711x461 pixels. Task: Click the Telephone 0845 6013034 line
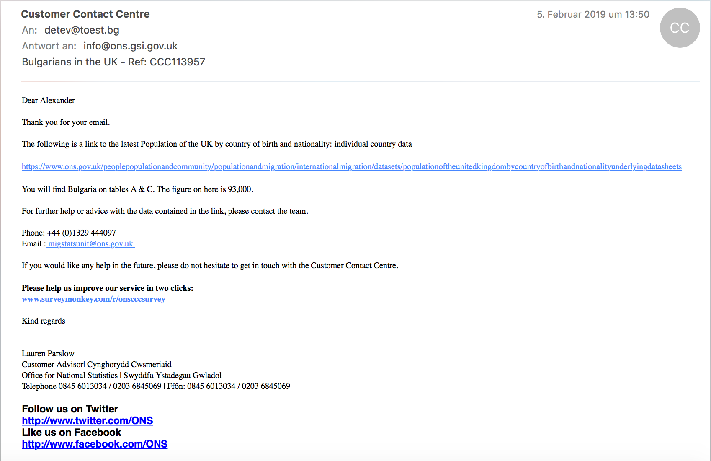click(156, 386)
